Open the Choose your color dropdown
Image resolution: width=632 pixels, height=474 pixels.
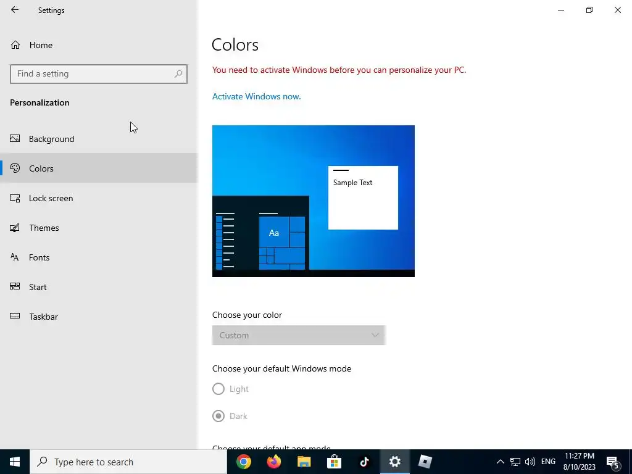tap(299, 335)
